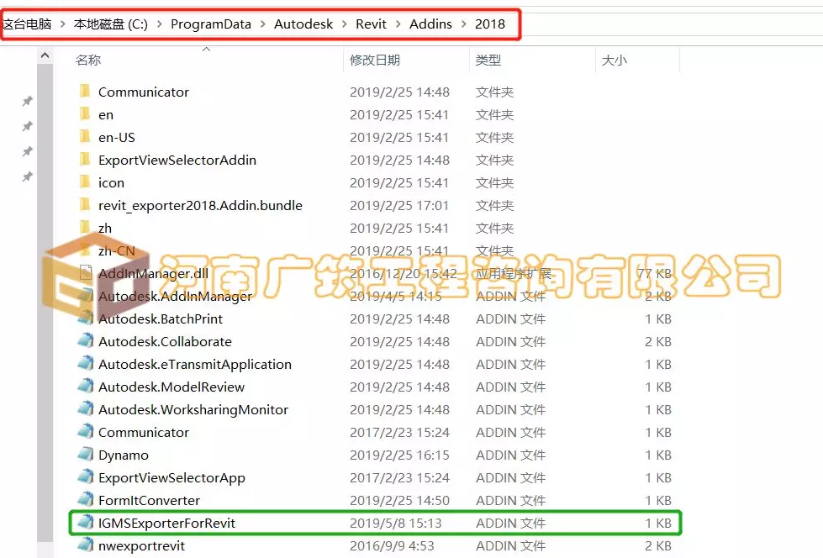Select the Autodesk.BatchPrint file name

[x=160, y=318]
